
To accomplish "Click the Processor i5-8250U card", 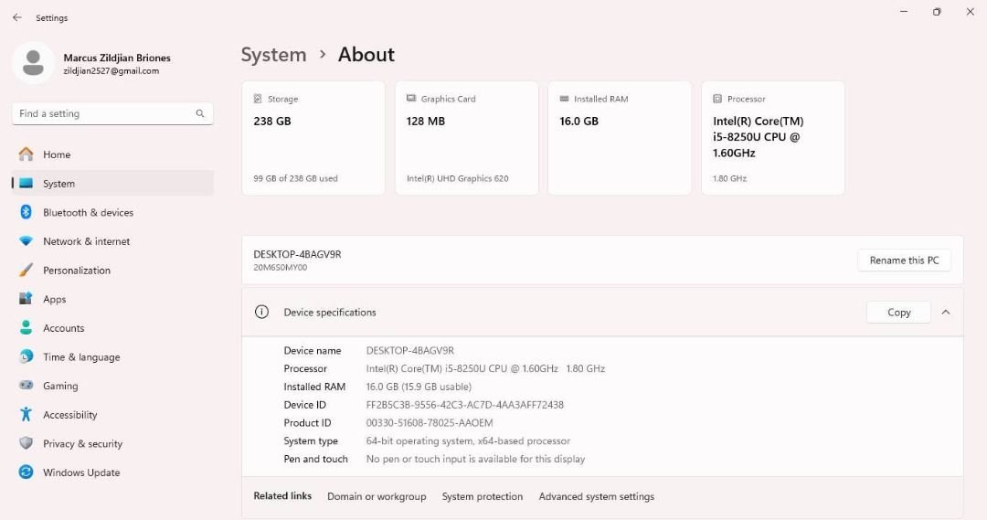I will (x=773, y=138).
